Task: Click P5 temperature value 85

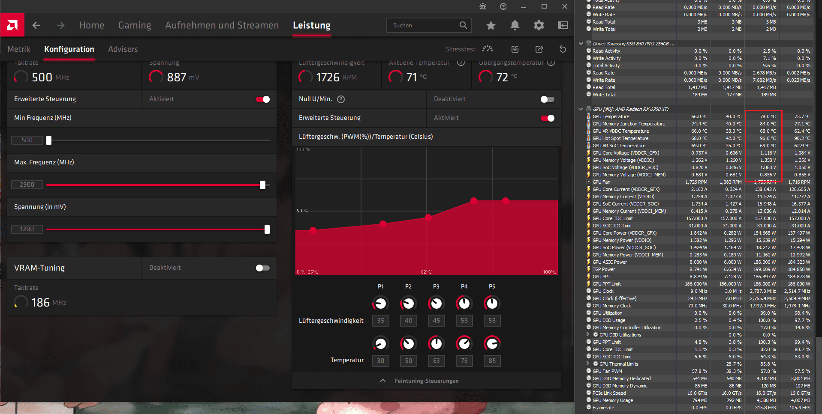Action: pyautogui.click(x=492, y=361)
